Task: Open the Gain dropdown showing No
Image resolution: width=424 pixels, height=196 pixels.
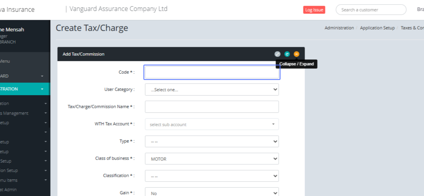Action: tap(212, 193)
